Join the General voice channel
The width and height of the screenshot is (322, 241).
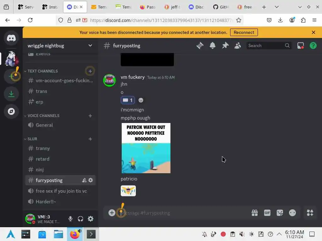tap(60, 125)
